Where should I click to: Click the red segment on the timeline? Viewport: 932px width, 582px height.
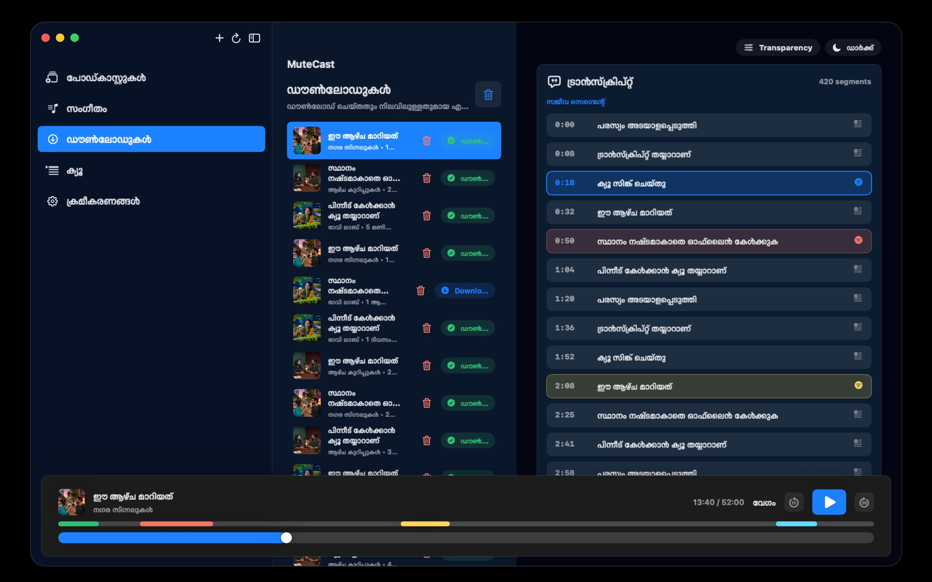176,524
